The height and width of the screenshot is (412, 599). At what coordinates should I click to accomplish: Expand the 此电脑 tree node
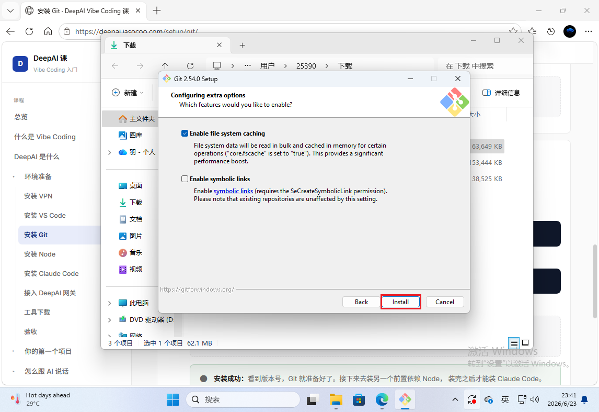tap(110, 303)
